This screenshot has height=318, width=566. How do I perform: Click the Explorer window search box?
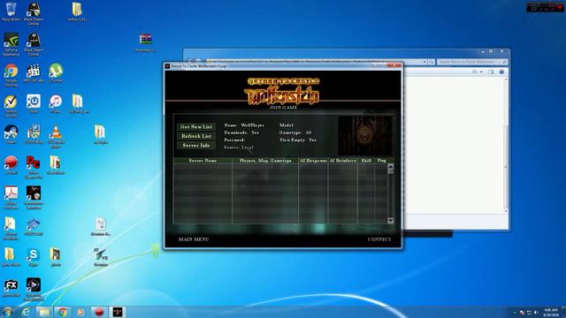(x=472, y=62)
